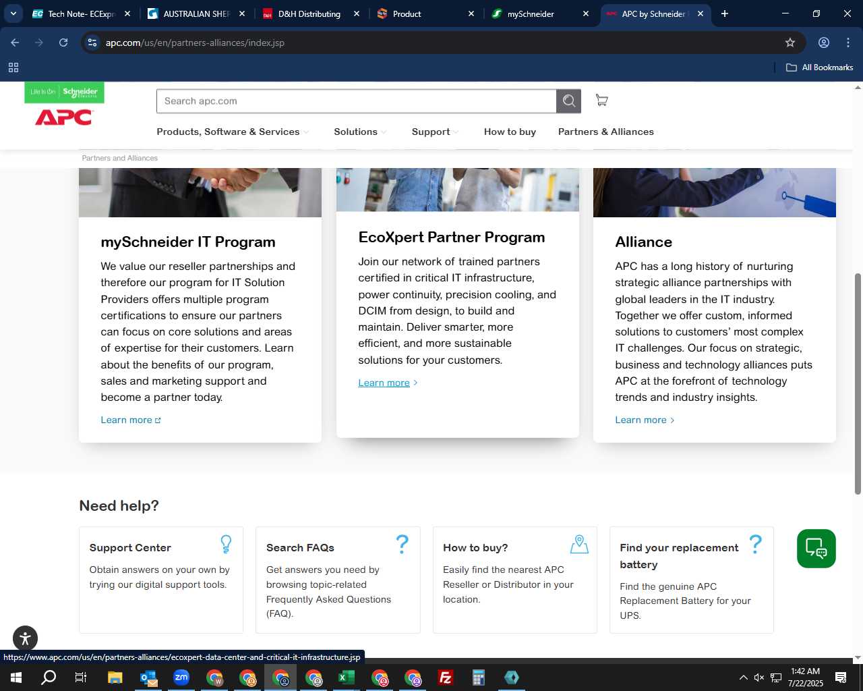This screenshot has height=691, width=863.
Task: Open the notifications center icon
Action: tap(841, 678)
